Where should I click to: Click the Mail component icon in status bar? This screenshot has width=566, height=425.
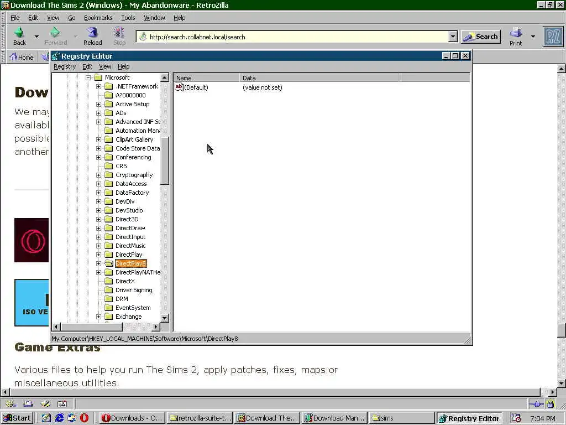28,403
